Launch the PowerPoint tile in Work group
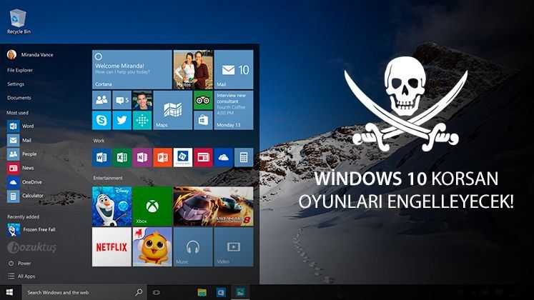534x300 pixels. tap(162, 157)
